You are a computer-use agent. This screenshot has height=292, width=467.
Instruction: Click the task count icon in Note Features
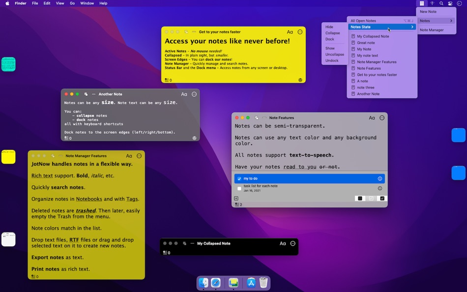point(237,204)
